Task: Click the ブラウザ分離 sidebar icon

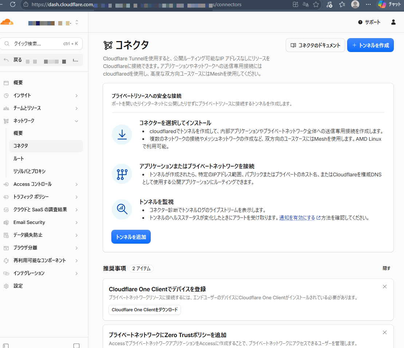Action: (x=6, y=248)
